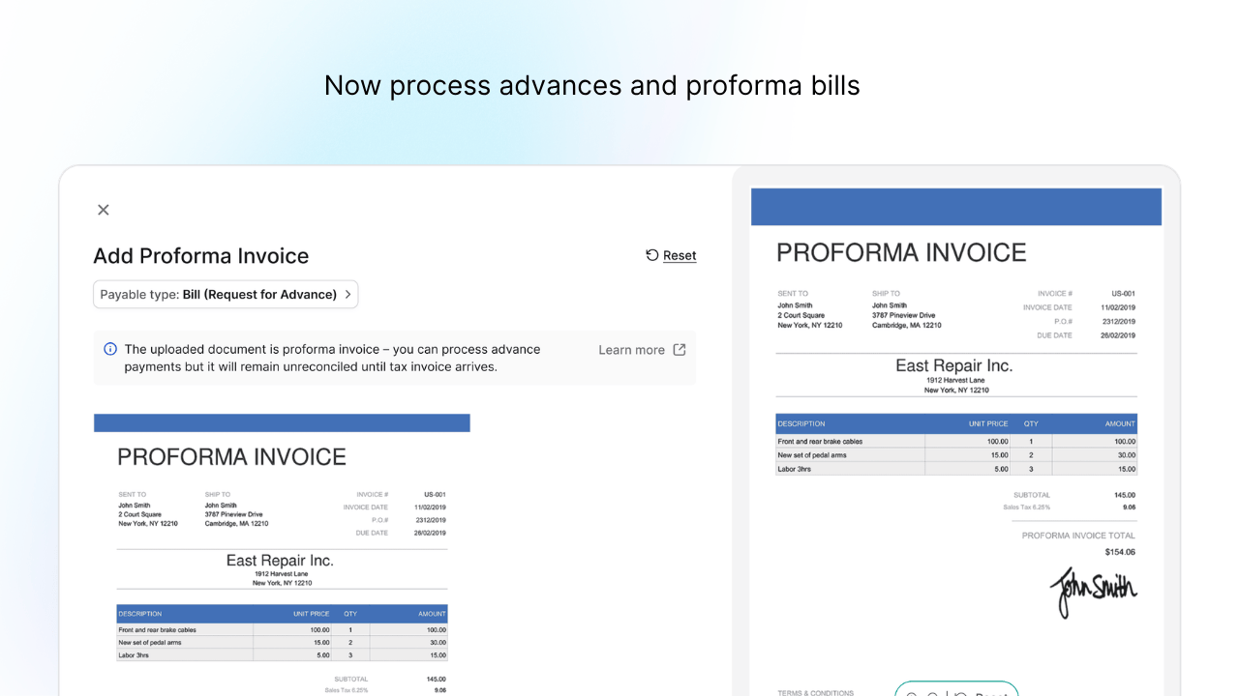The height and width of the screenshot is (696, 1239).
Task: Expand the Payable type selector chevron
Action: point(348,294)
